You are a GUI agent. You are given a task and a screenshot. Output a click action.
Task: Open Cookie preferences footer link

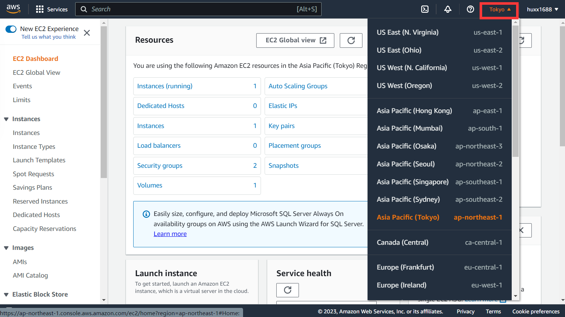click(x=536, y=312)
